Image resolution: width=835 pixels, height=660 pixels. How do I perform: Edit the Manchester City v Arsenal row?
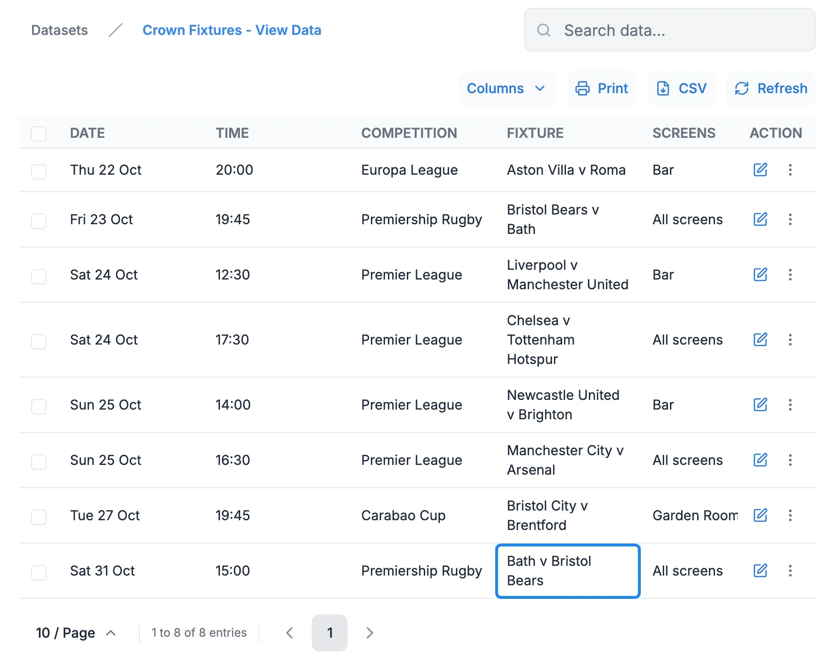coord(760,460)
